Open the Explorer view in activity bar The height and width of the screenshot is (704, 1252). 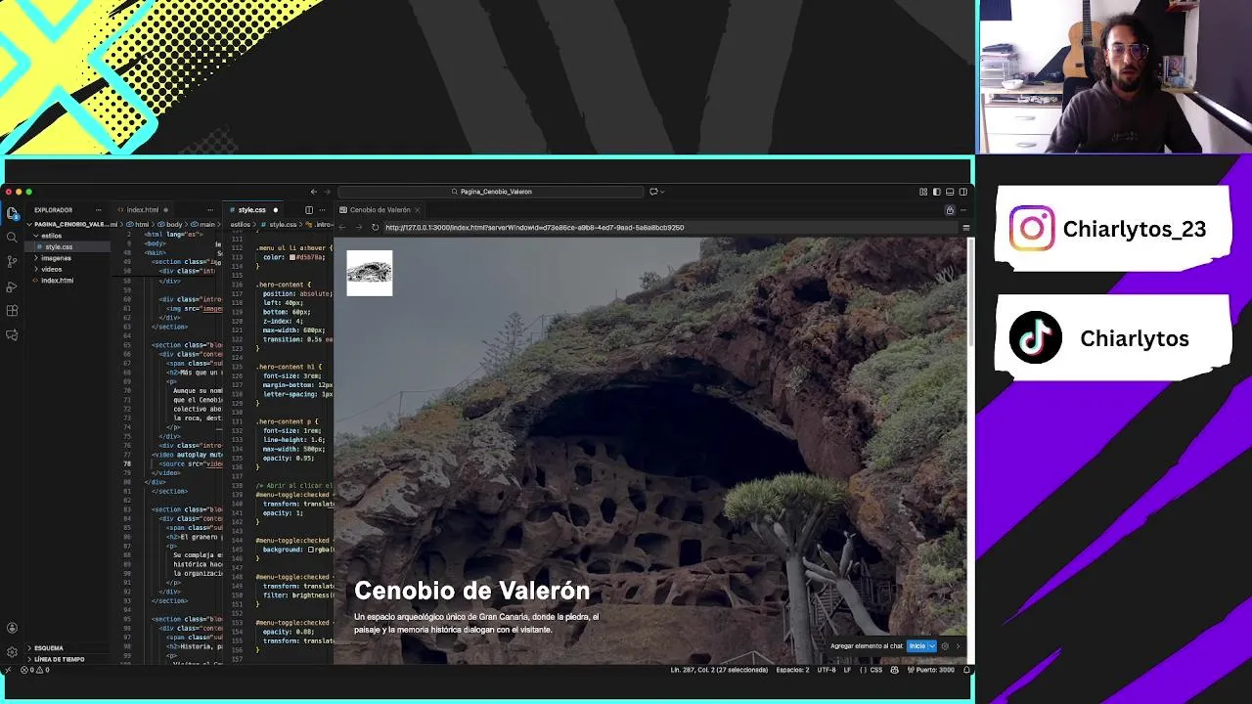pyautogui.click(x=12, y=213)
